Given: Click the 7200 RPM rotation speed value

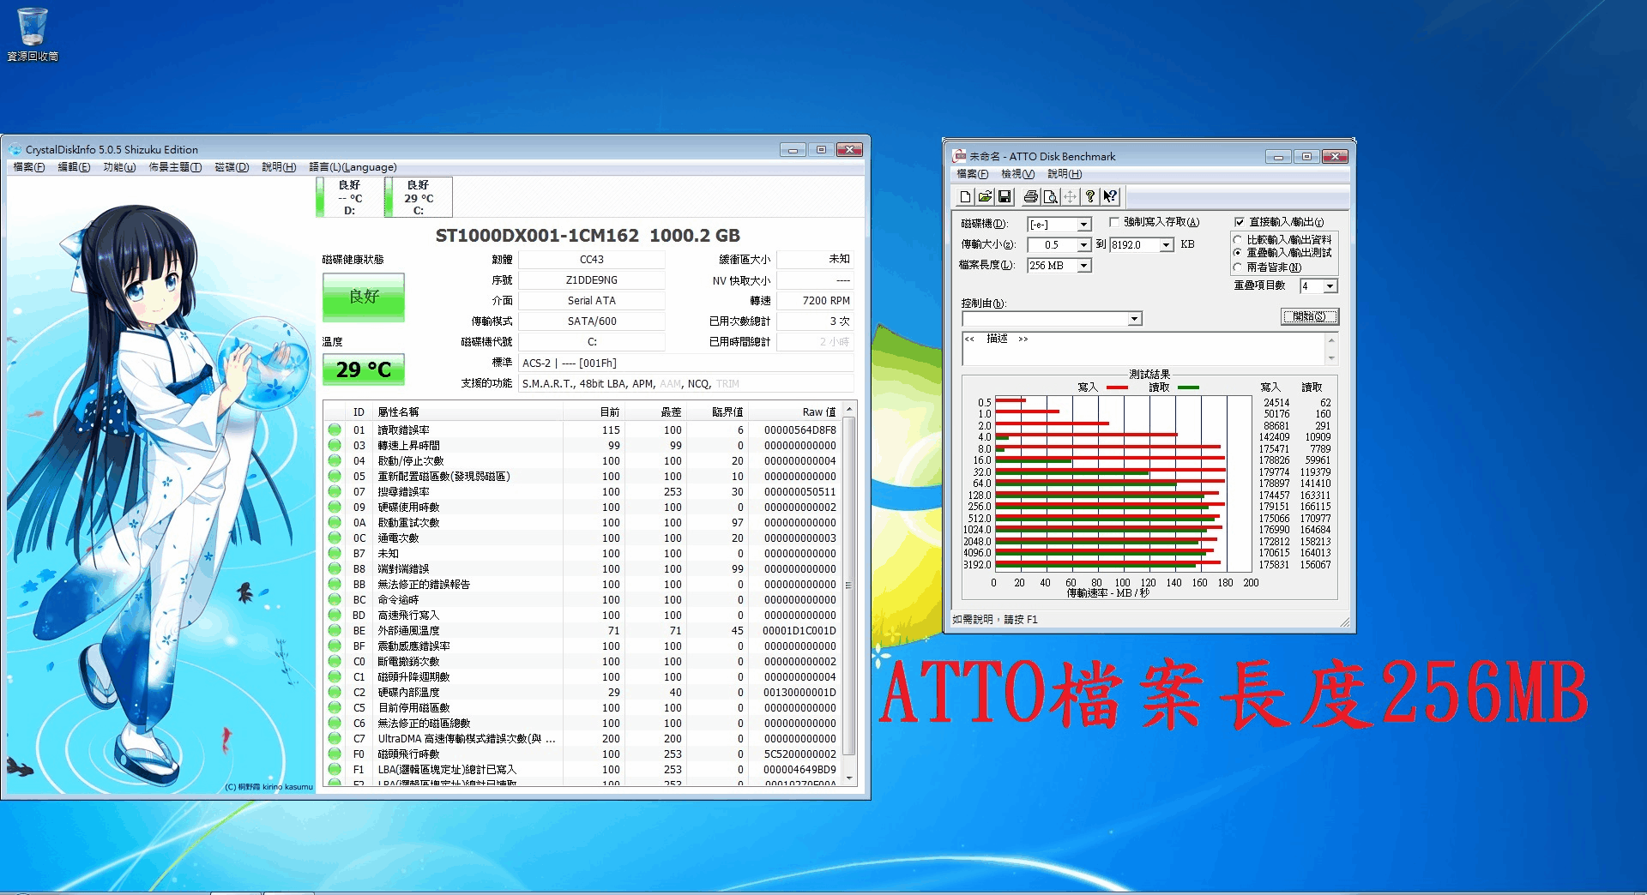Looking at the screenshot, I should pyautogui.click(x=815, y=301).
